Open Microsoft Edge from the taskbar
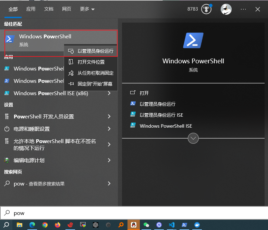This screenshot has height=230, width=268. 32,225
